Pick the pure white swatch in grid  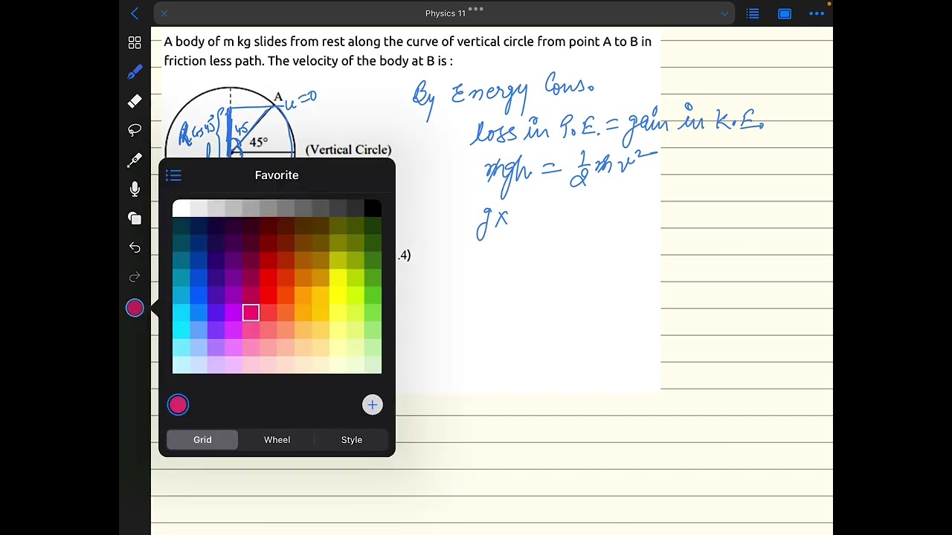coord(181,209)
